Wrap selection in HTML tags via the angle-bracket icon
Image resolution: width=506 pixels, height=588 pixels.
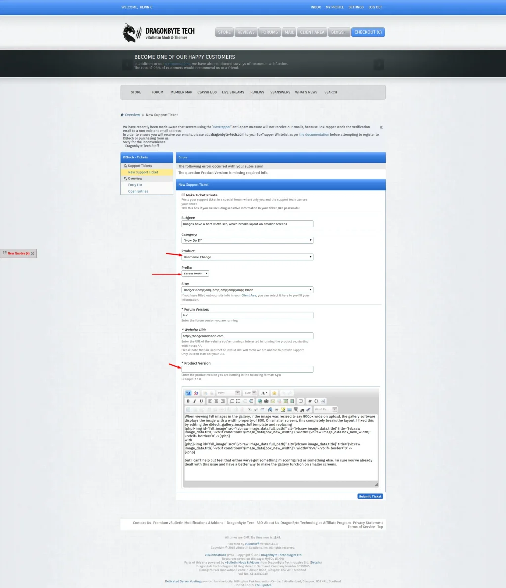coord(316,401)
